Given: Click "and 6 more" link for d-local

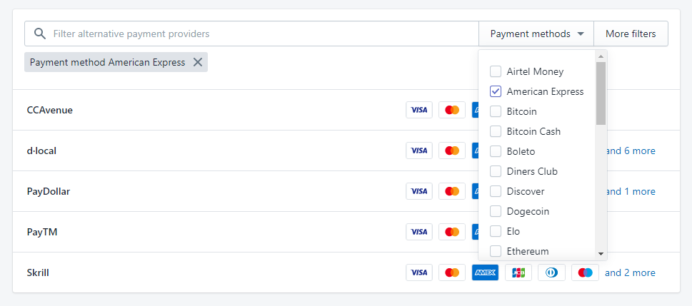Looking at the screenshot, I should 630,151.
